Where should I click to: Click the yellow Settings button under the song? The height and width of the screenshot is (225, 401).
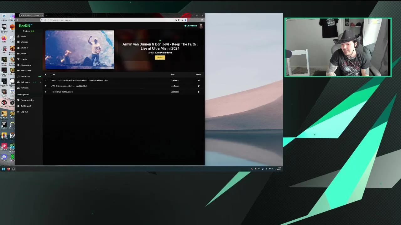(160, 57)
